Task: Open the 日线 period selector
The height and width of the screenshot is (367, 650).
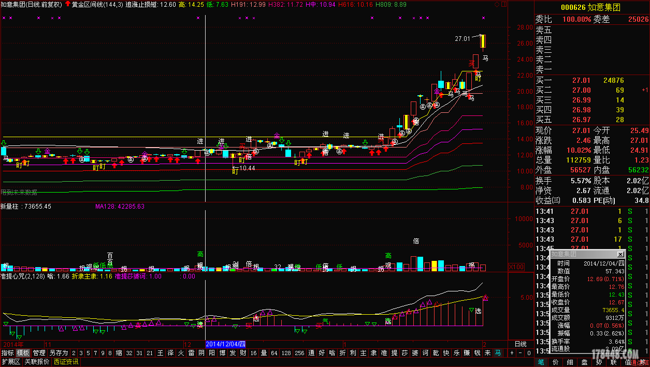Action: 519,344
